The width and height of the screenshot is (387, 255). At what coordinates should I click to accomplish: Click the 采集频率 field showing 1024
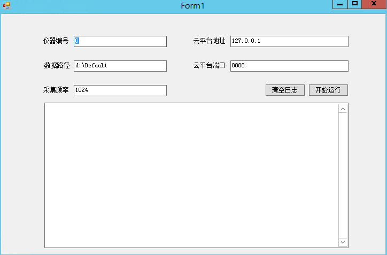pyautogui.click(x=120, y=90)
